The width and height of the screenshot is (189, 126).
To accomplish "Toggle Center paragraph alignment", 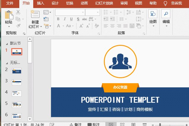I will click(x=112, y=26).
